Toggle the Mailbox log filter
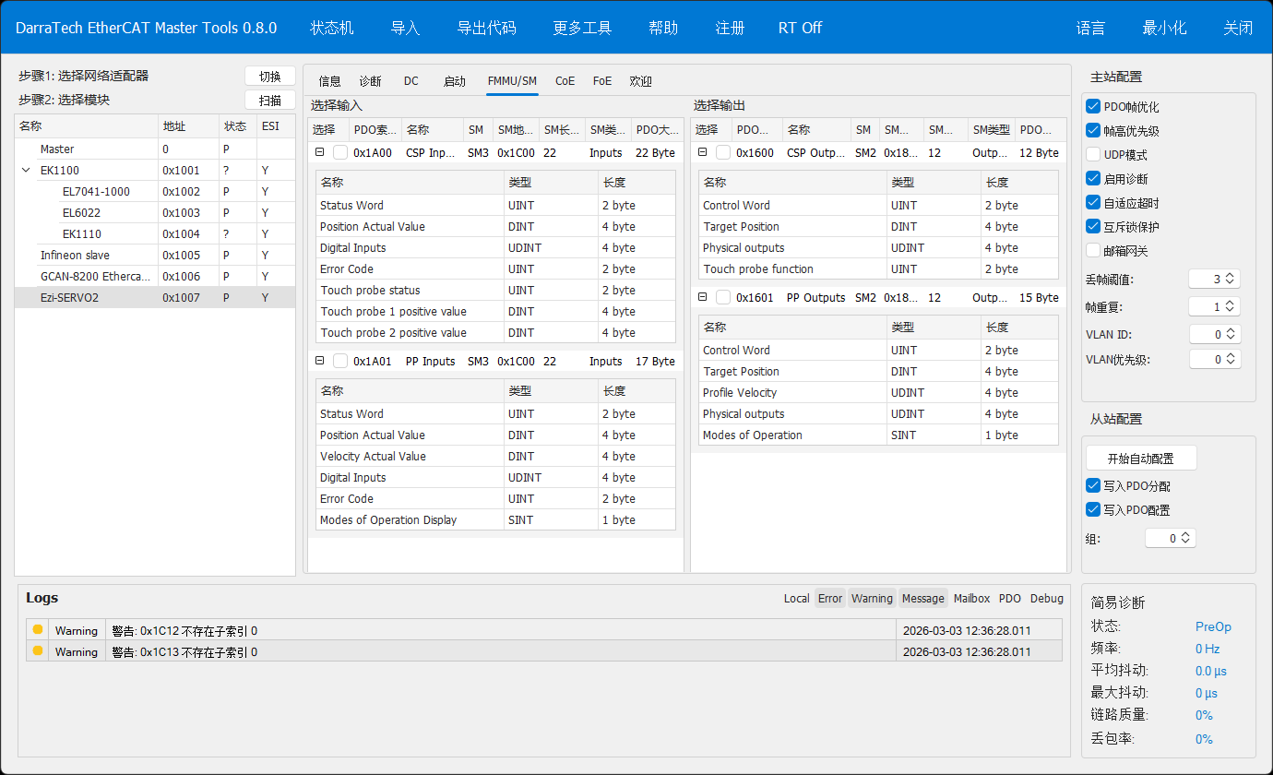This screenshot has height=775, width=1273. [x=971, y=599]
